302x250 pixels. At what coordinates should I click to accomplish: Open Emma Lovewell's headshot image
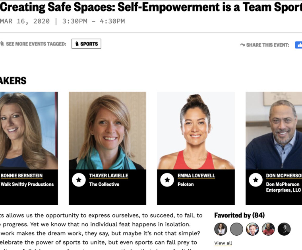tap(196, 131)
